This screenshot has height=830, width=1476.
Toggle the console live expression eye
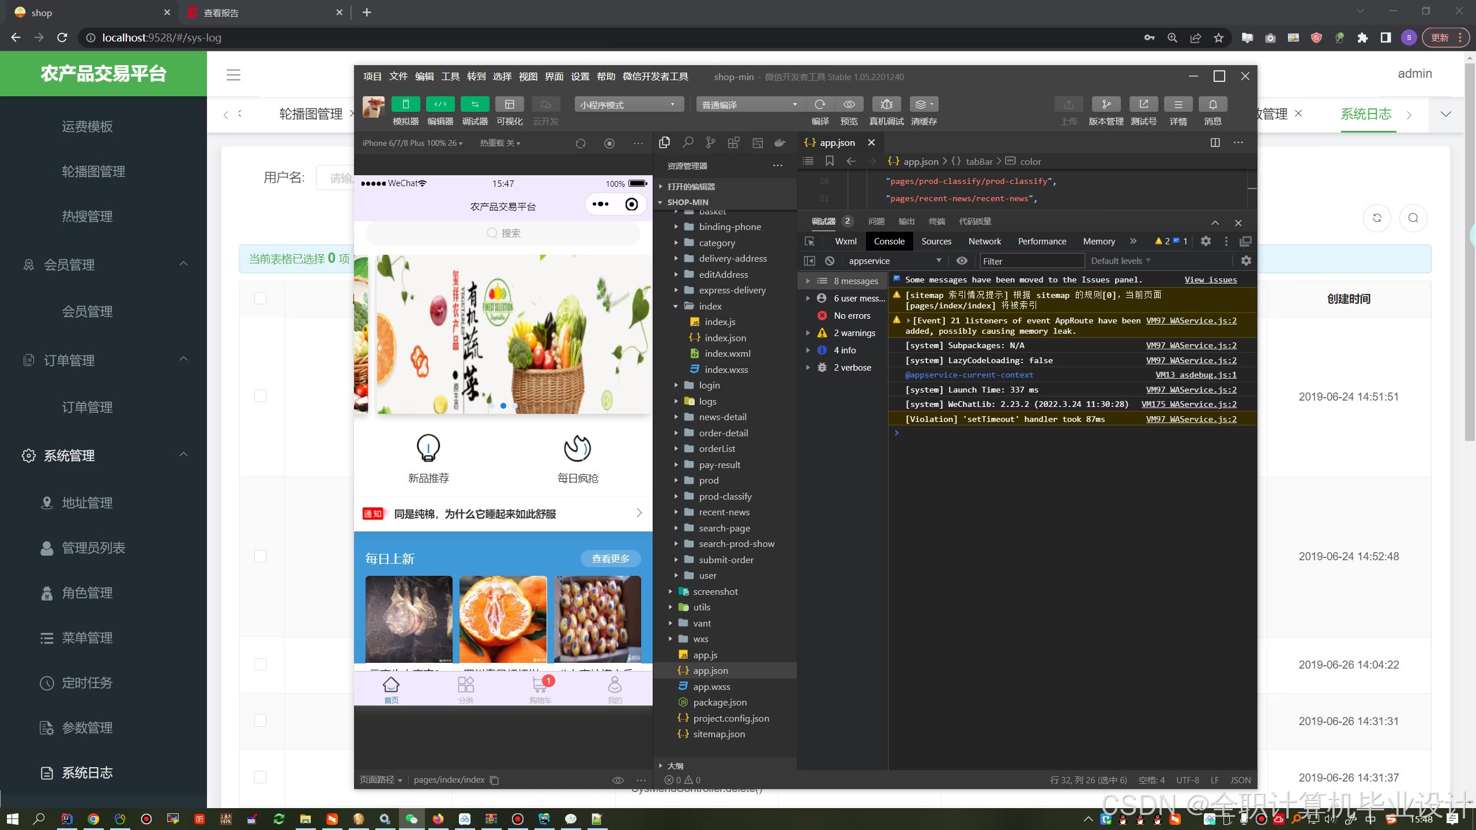click(x=962, y=261)
